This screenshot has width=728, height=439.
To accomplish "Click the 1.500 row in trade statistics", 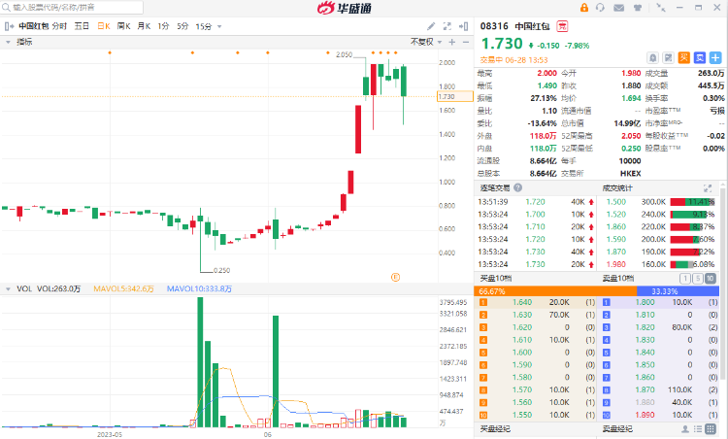I will [x=660, y=202].
